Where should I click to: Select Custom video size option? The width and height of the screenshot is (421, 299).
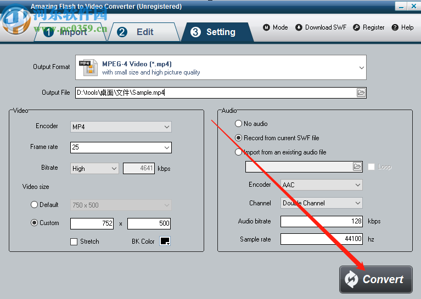(x=34, y=223)
